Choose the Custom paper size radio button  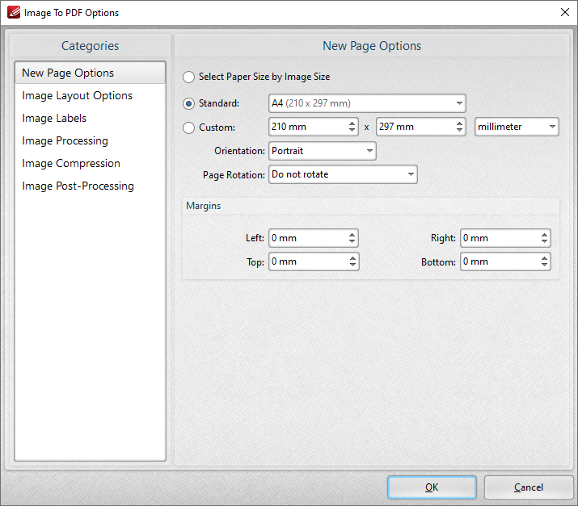(x=188, y=128)
